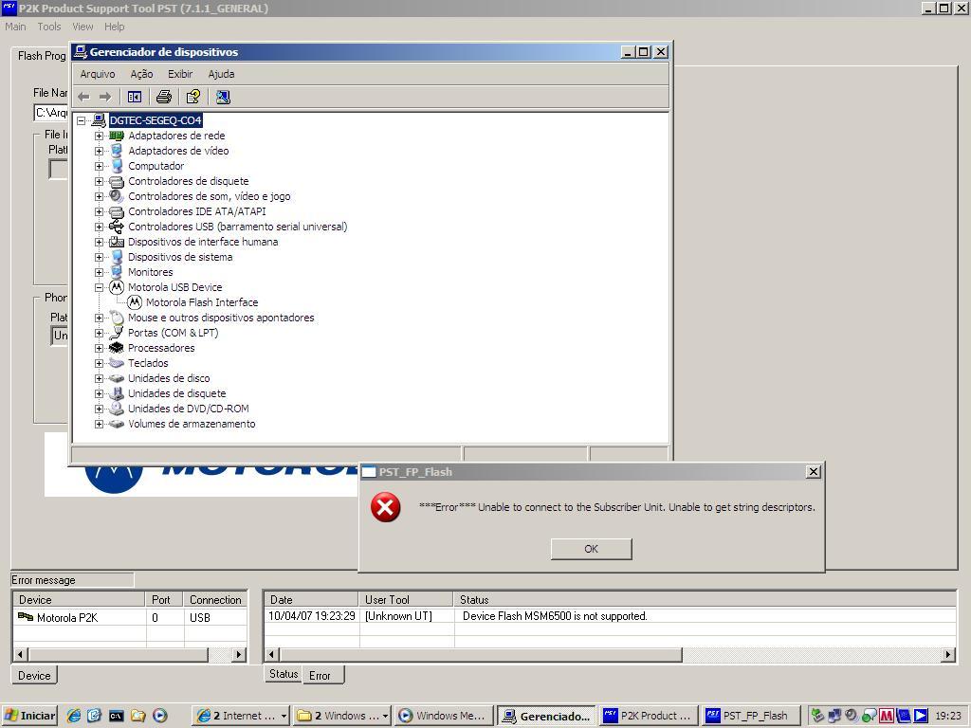This screenshot has width=971, height=728.
Task: Open the Main menu in P2K PST
Action: [x=15, y=27]
